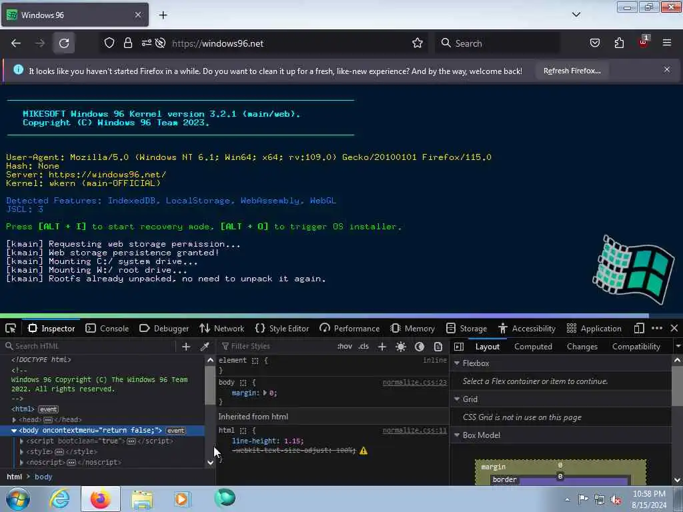Close the Windows 96 tab

(138, 15)
